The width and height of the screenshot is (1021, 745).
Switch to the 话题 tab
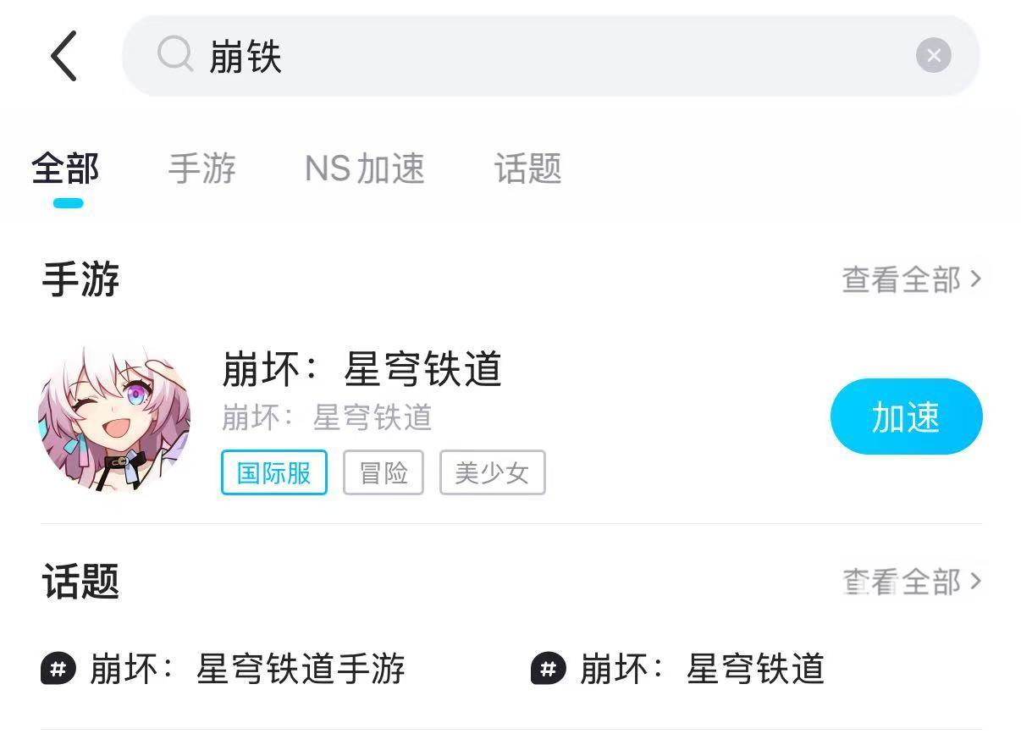(528, 168)
